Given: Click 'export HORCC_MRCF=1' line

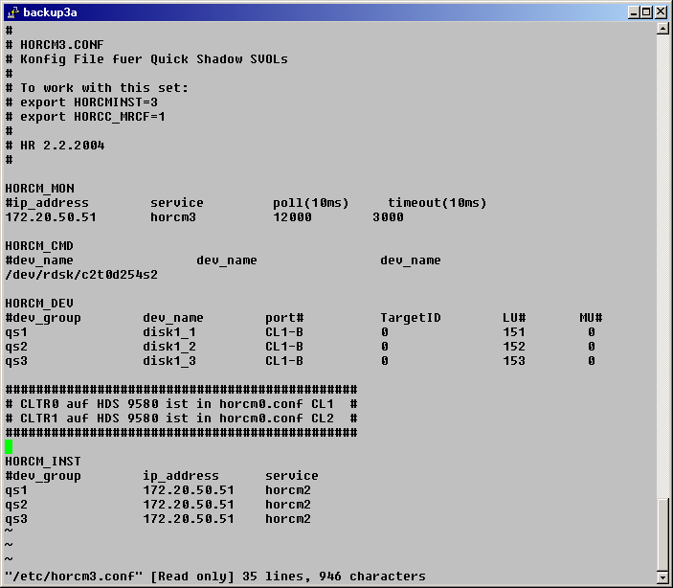Looking at the screenshot, I should pyautogui.click(x=93, y=117).
